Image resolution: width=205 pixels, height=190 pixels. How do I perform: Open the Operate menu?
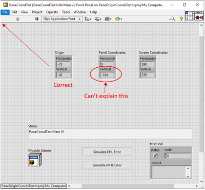[52, 12]
